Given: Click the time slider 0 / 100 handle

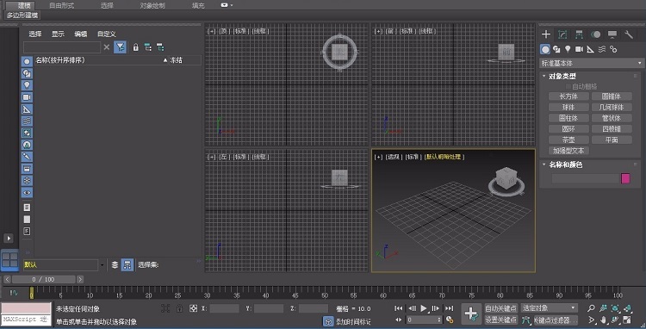Looking at the screenshot, I should (x=44, y=280).
